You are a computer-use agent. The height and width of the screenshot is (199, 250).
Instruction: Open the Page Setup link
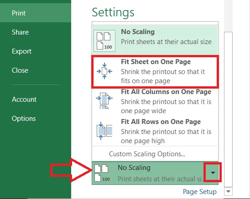click(200, 192)
